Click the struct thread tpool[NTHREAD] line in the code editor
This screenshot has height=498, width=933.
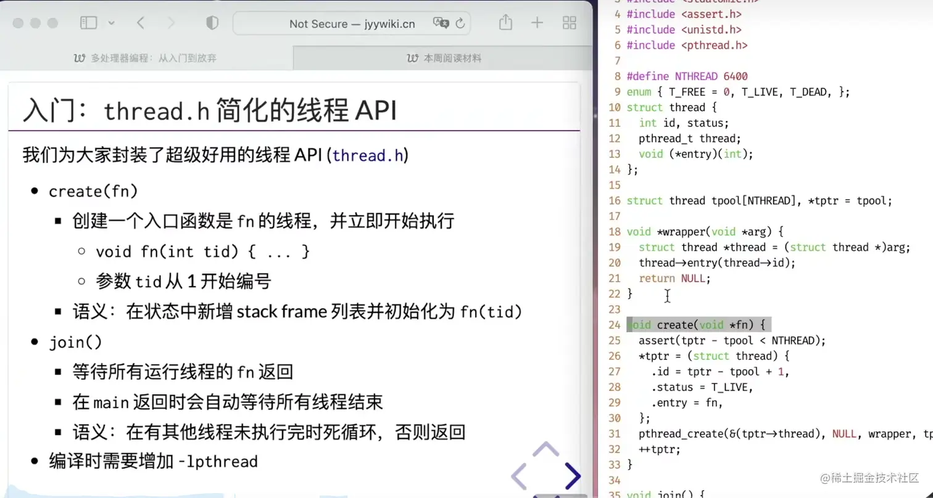(759, 201)
